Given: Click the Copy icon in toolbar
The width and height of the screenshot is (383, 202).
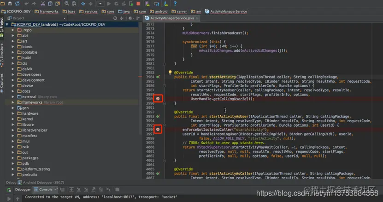Looking at the screenshot, I should [50, 3].
